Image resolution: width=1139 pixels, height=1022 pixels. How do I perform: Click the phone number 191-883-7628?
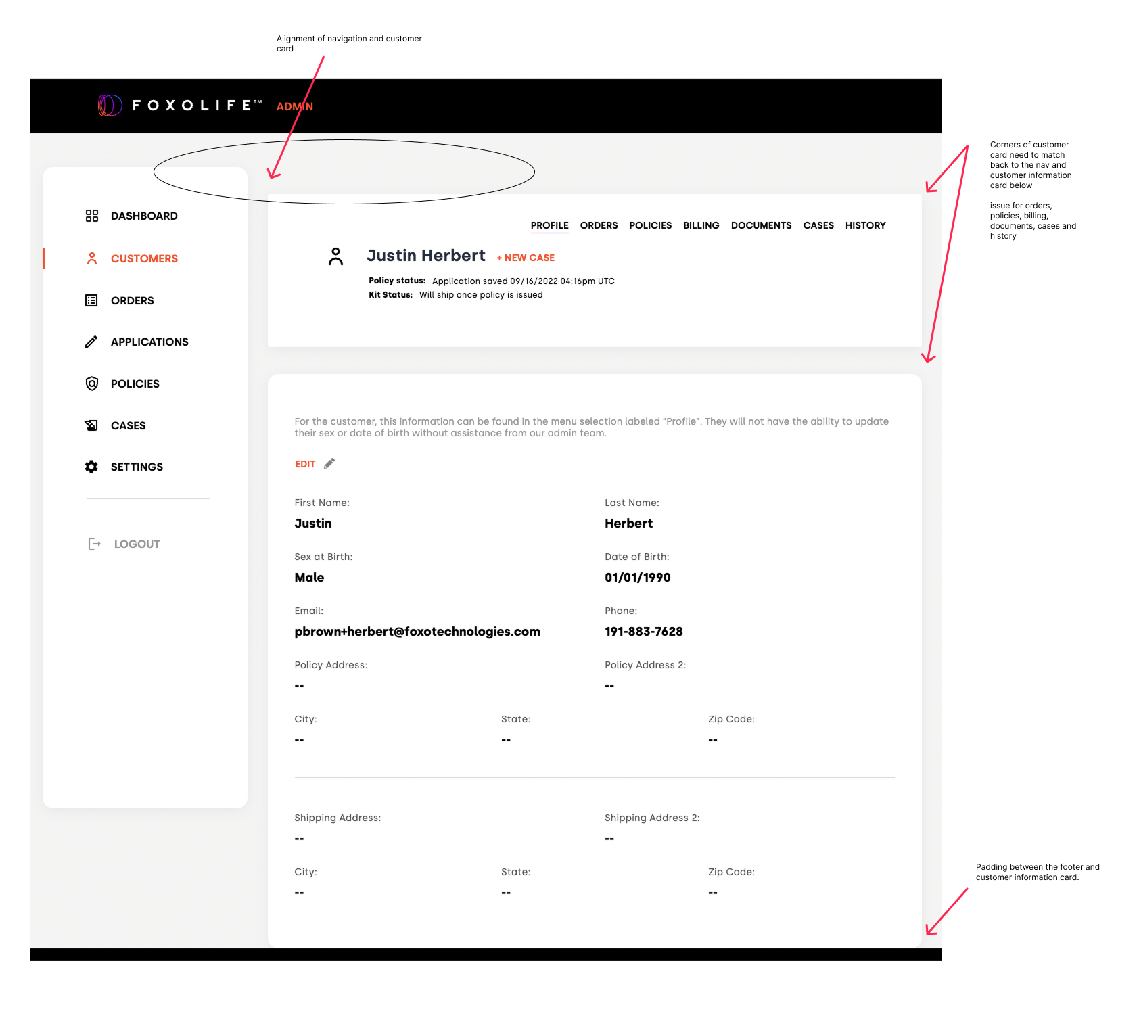pos(644,632)
